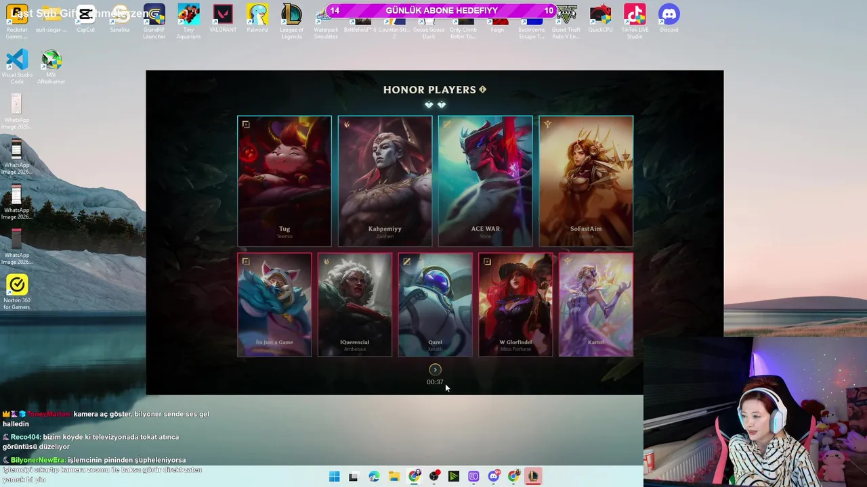Launch GrandRP Launcher desktop icon
The height and width of the screenshot is (487, 867).
pyautogui.click(x=154, y=21)
